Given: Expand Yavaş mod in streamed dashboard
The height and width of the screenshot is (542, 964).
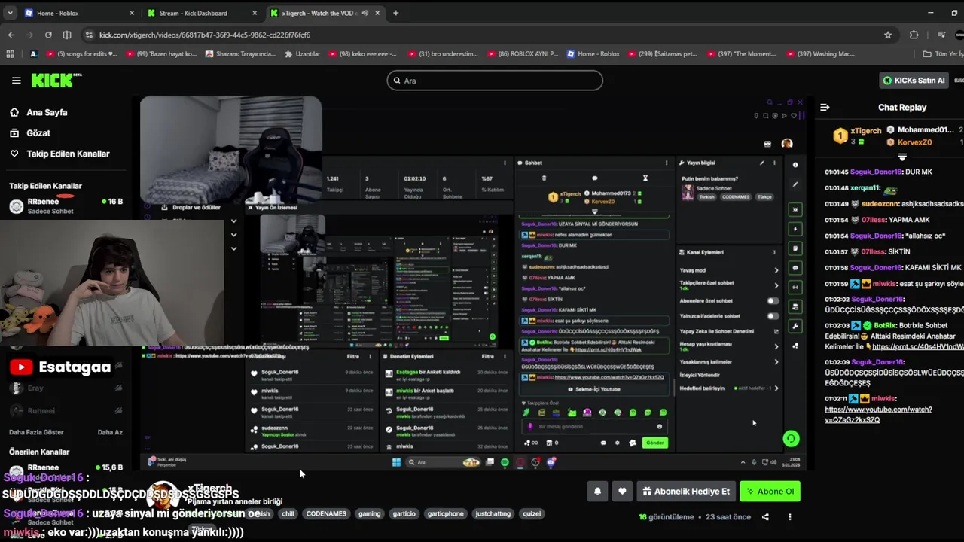Looking at the screenshot, I should (x=776, y=270).
